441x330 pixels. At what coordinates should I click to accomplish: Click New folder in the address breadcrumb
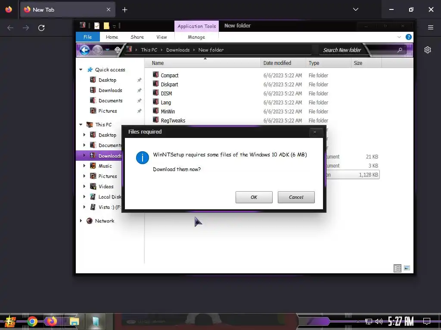[211, 50]
